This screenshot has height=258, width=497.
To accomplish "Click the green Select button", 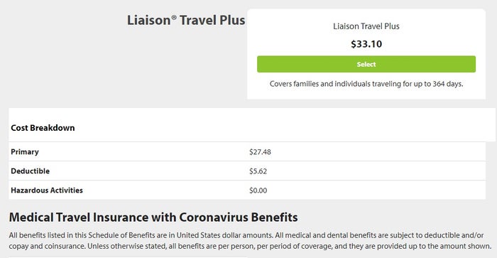I will pos(366,64).
